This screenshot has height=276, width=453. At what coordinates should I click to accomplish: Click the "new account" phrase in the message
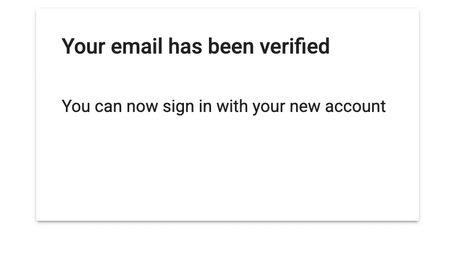click(x=337, y=106)
